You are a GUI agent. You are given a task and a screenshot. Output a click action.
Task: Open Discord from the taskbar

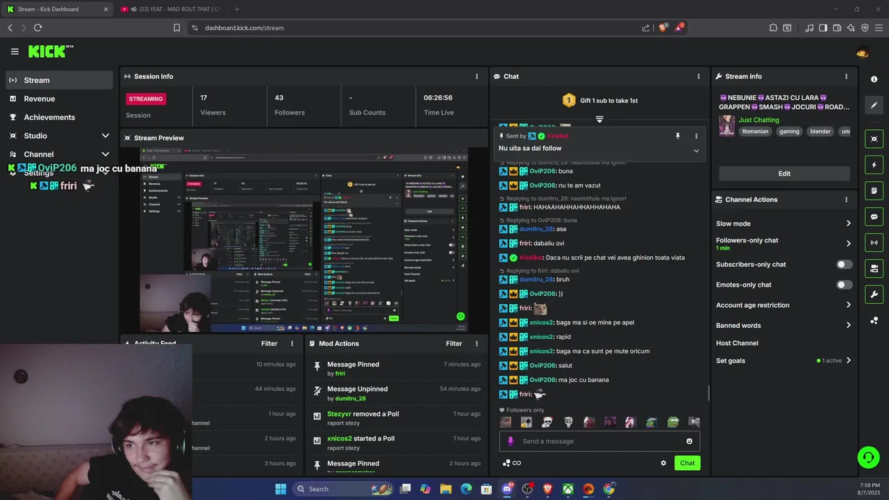point(507,489)
